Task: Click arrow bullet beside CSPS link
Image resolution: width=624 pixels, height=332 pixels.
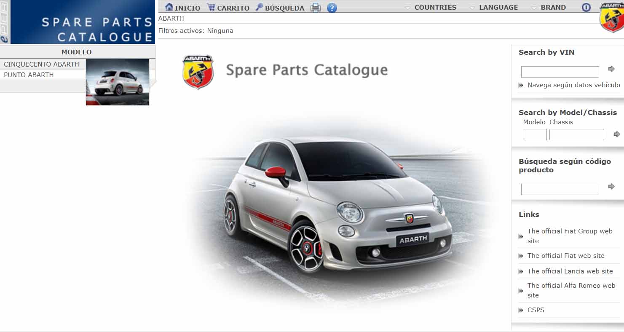Action: [521, 311]
